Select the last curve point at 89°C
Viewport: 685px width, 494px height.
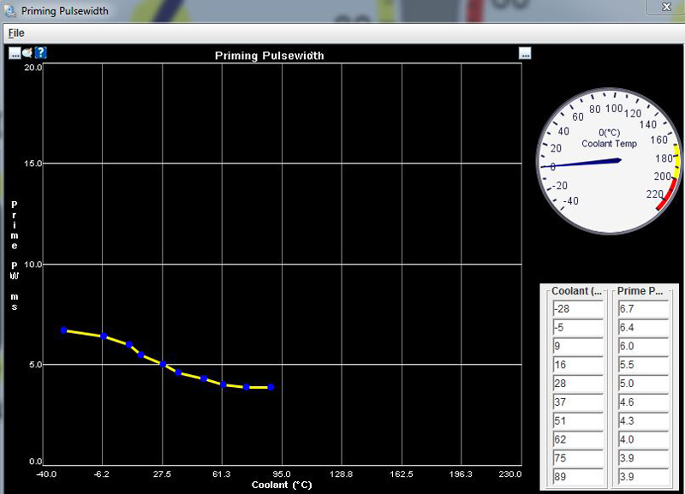click(271, 387)
